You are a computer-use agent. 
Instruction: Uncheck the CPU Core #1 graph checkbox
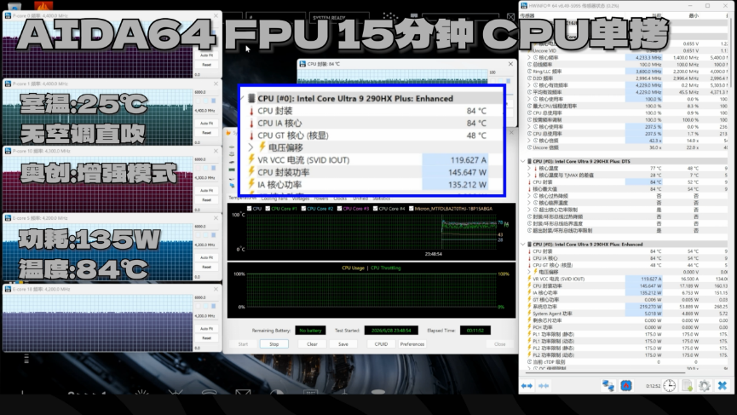pos(268,209)
